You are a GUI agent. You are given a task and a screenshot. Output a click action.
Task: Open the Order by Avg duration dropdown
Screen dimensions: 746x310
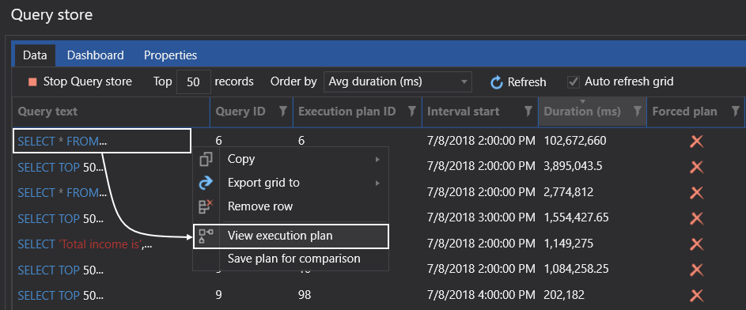pyautogui.click(x=398, y=81)
